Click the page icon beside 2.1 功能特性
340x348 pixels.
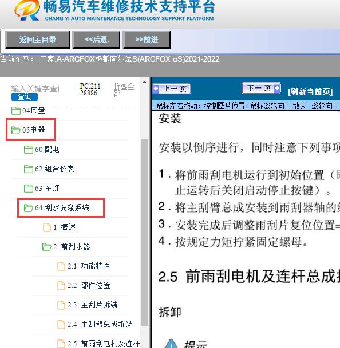tap(61, 266)
